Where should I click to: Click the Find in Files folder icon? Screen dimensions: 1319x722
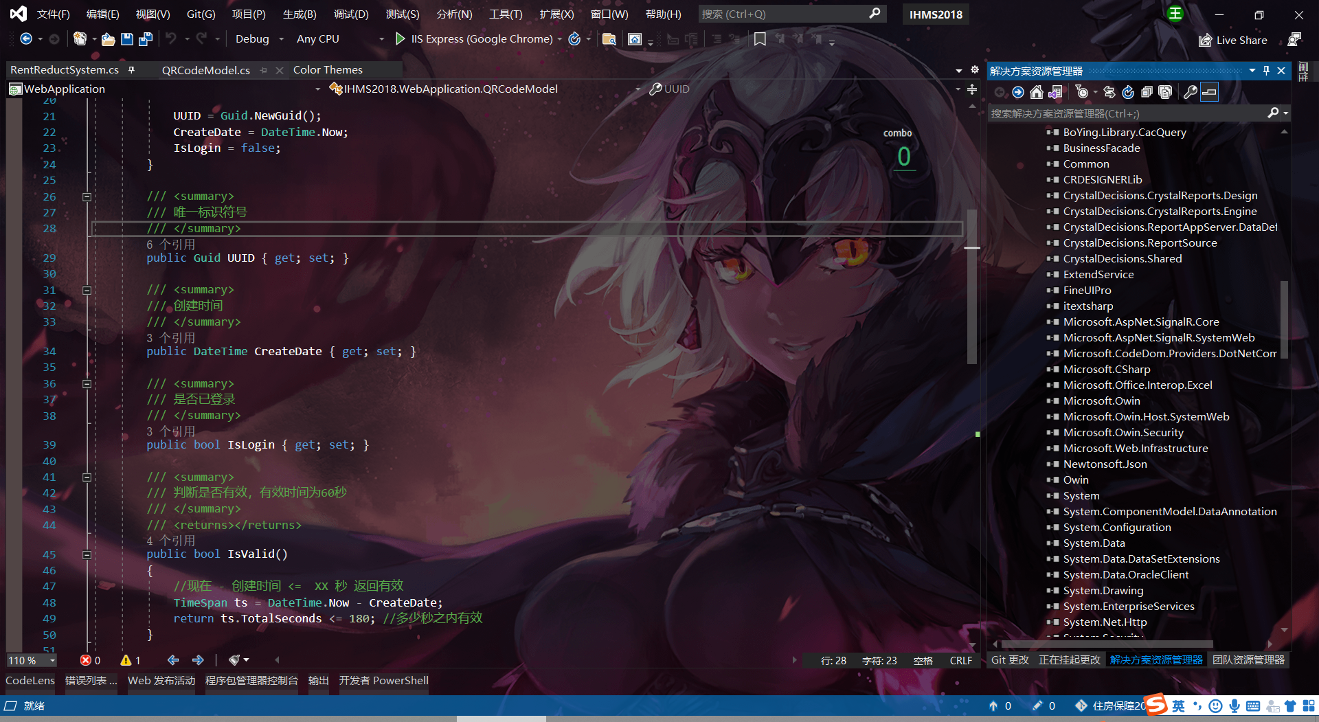609,39
